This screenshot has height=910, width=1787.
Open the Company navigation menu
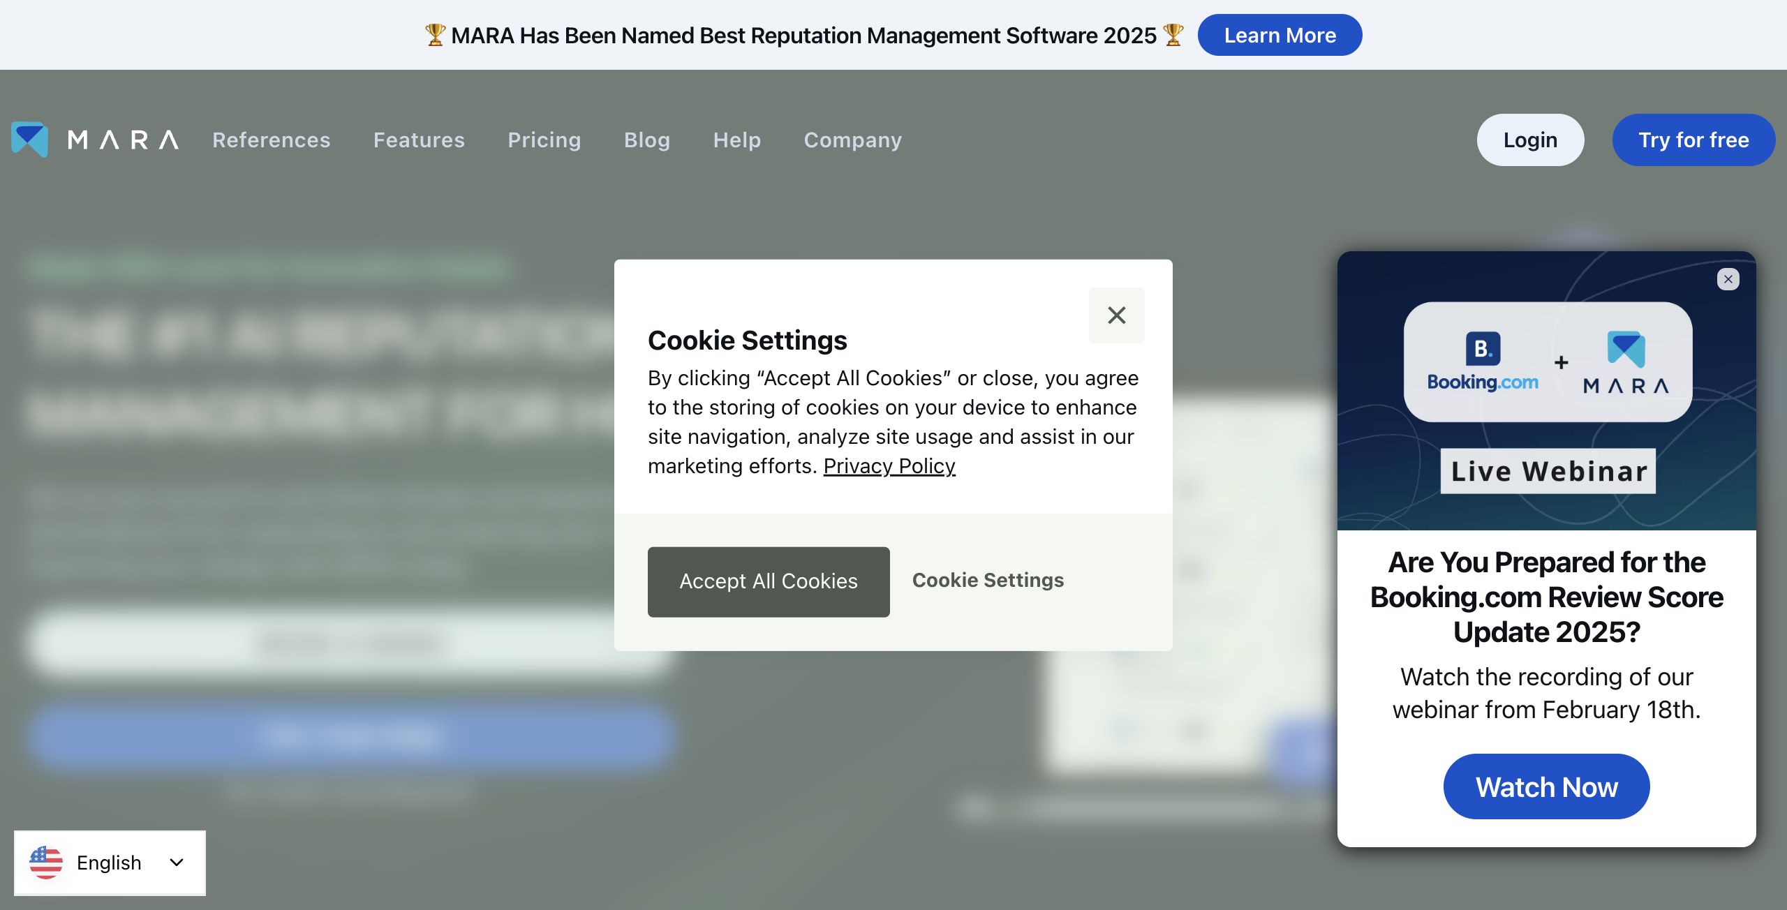coord(852,140)
